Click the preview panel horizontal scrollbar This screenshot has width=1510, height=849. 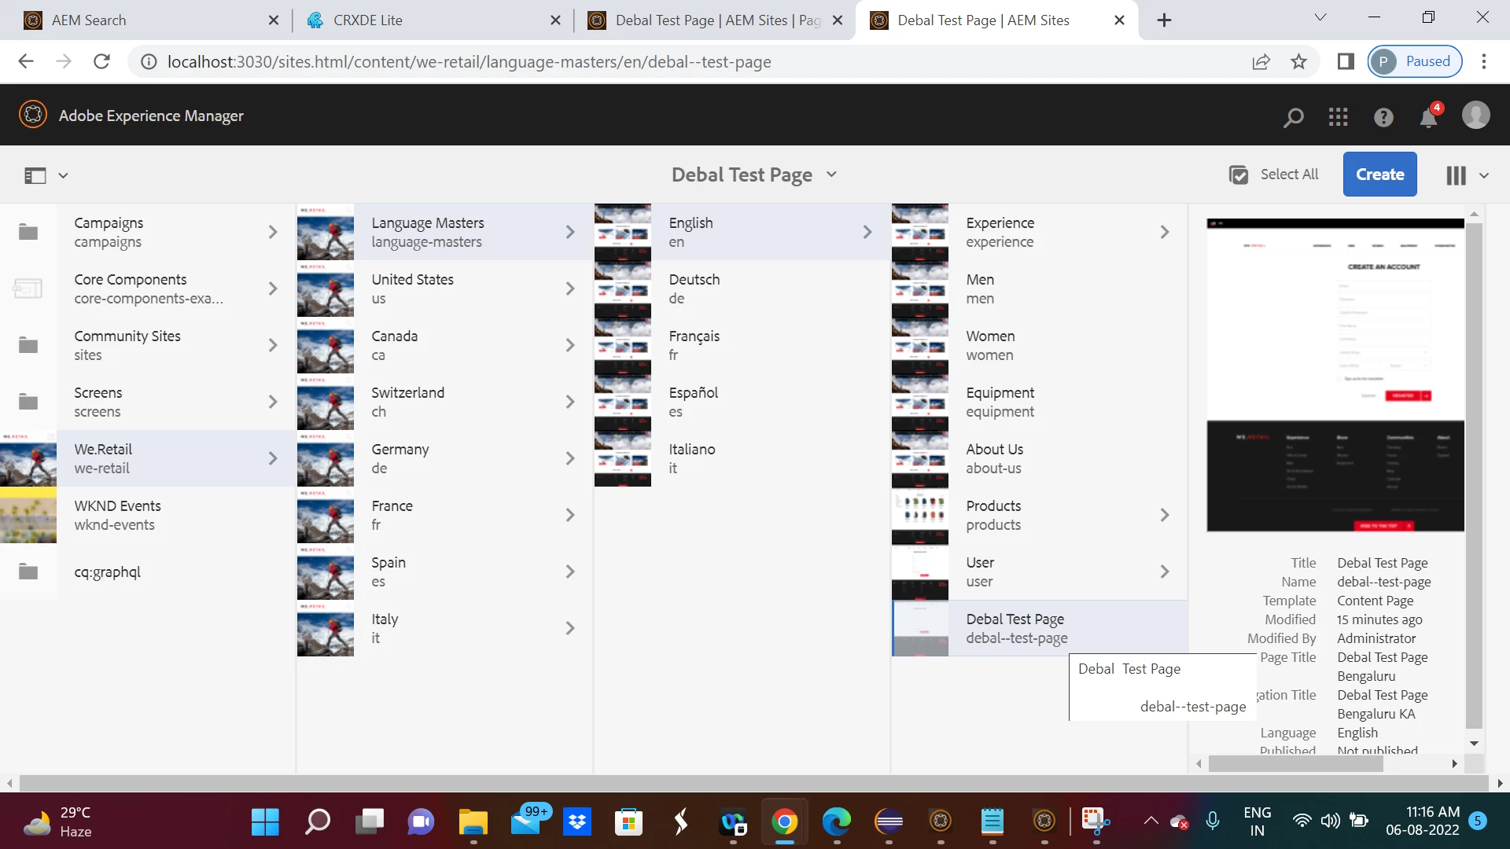[1295, 763]
